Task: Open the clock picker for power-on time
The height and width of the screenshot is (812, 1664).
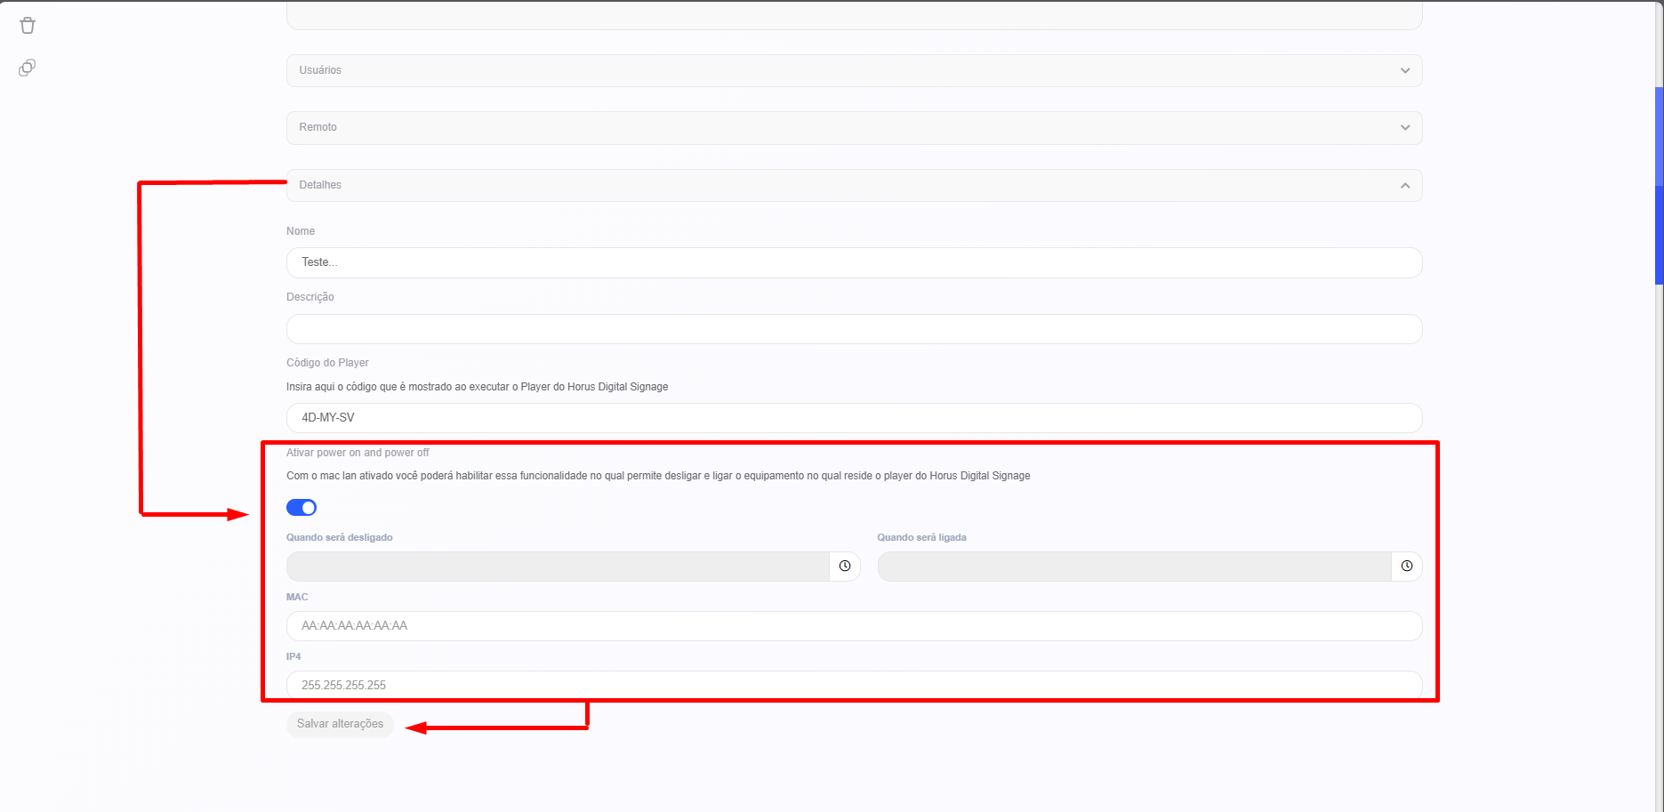Action: pyautogui.click(x=1407, y=567)
